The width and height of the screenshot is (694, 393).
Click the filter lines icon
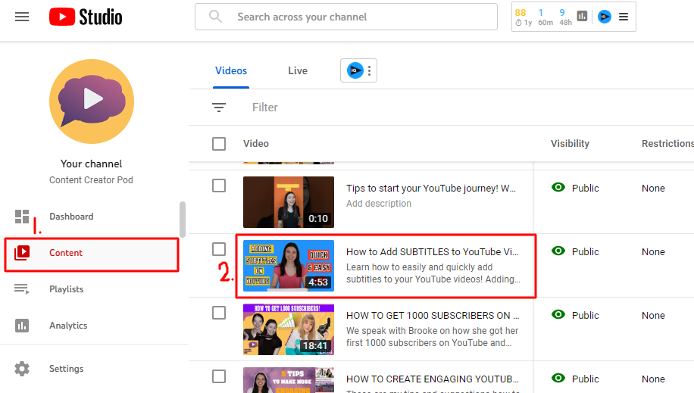click(x=219, y=108)
